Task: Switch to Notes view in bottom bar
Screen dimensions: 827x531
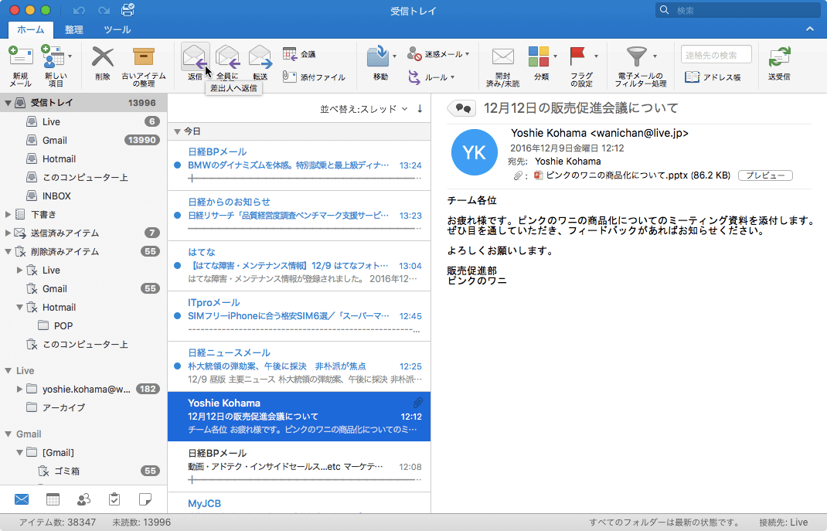Action: 145,499
